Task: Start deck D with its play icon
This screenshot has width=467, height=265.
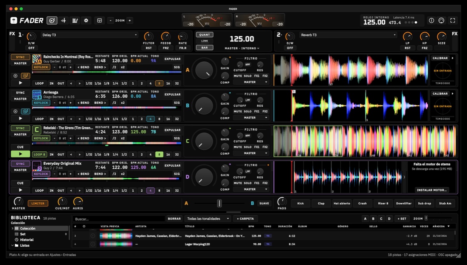Action: click(21, 190)
